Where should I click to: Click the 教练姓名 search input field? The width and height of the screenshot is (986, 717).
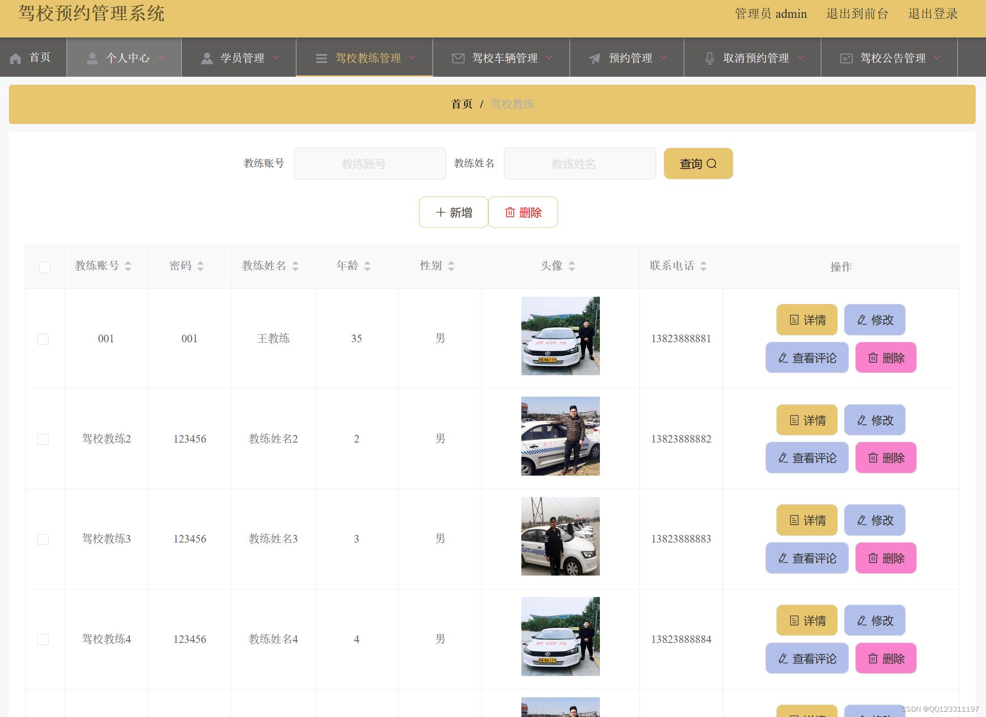[580, 164]
